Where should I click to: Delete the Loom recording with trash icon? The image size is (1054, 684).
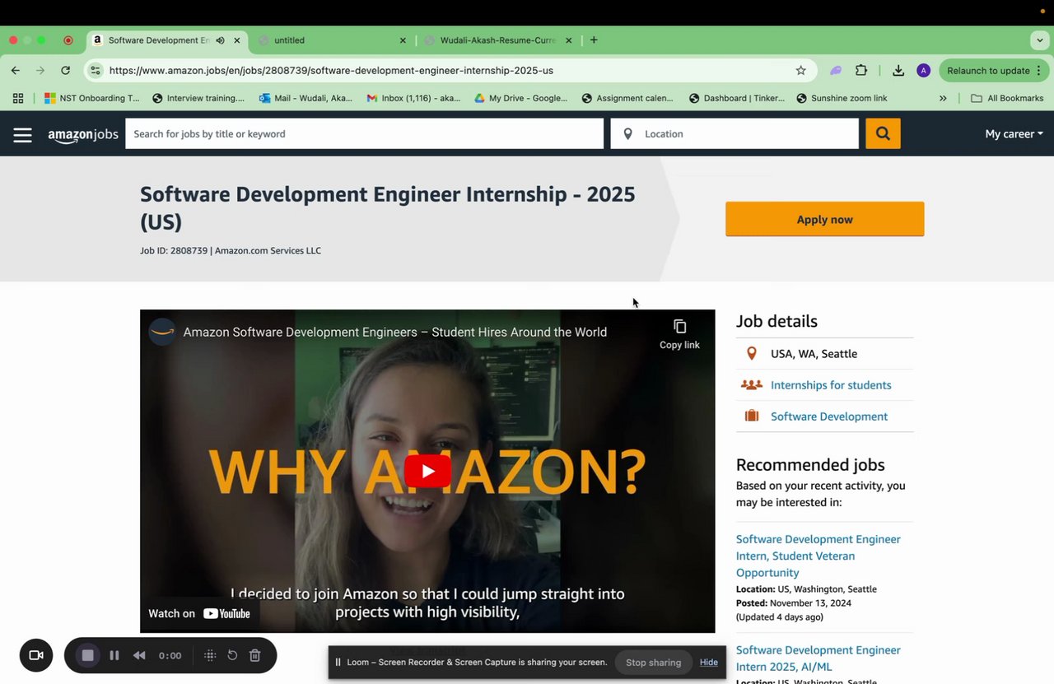point(255,655)
